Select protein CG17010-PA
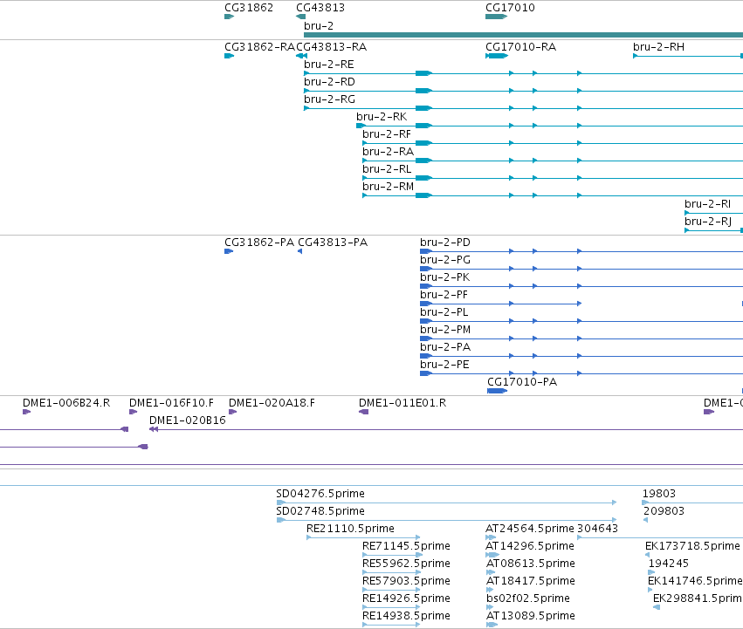This screenshot has width=743, height=629. click(x=497, y=391)
